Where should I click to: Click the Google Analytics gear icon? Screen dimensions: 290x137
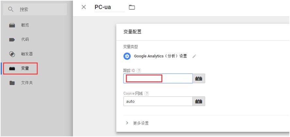(x=127, y=56)
